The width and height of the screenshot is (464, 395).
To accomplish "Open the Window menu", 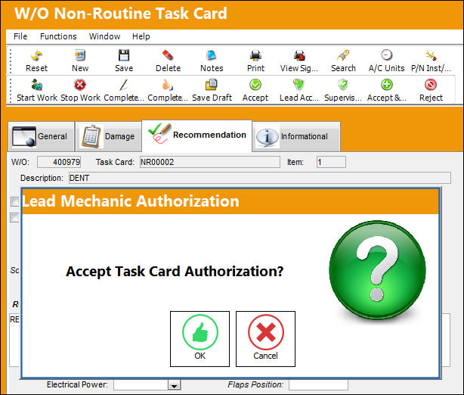I will (x=104, y=36).
